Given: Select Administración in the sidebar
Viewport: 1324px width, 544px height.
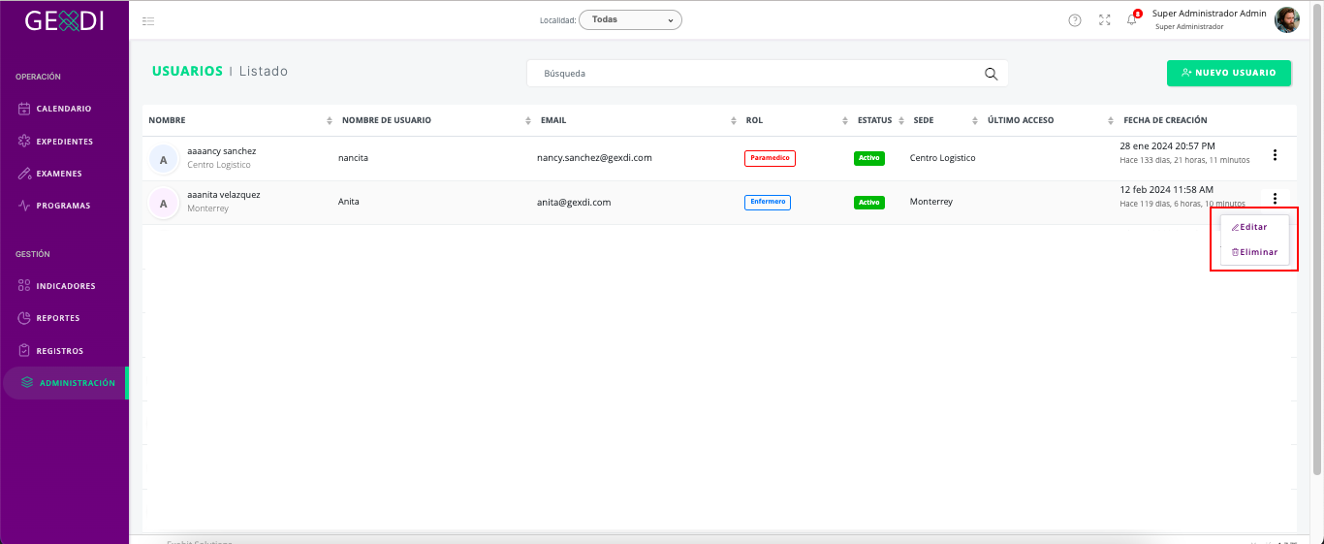Looking at the screenshot, I should click(65, 383).
